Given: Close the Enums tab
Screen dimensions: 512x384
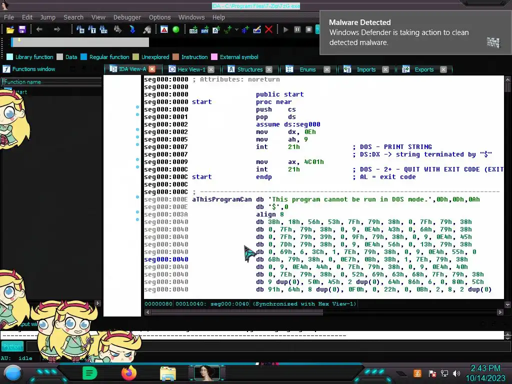Looking at the screenshot, I should [x=326, y=69].
